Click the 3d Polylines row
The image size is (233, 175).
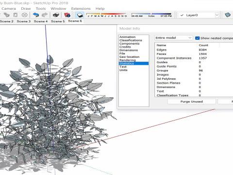(194, 79)
